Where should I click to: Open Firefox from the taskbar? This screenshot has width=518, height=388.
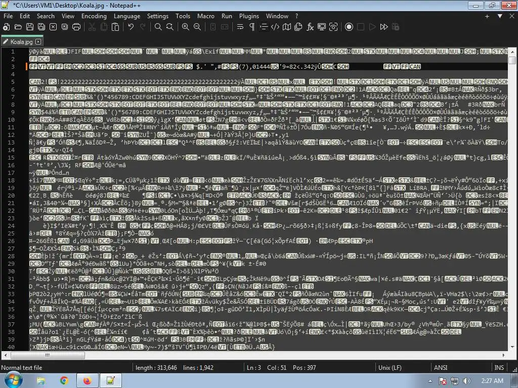87,381
